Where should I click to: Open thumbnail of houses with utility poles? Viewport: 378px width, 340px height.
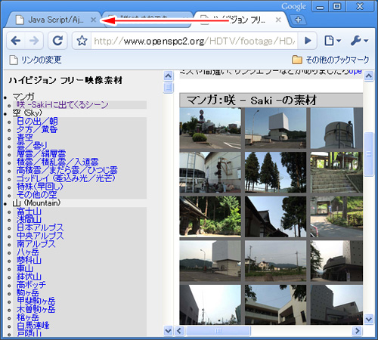coord(275,261)
